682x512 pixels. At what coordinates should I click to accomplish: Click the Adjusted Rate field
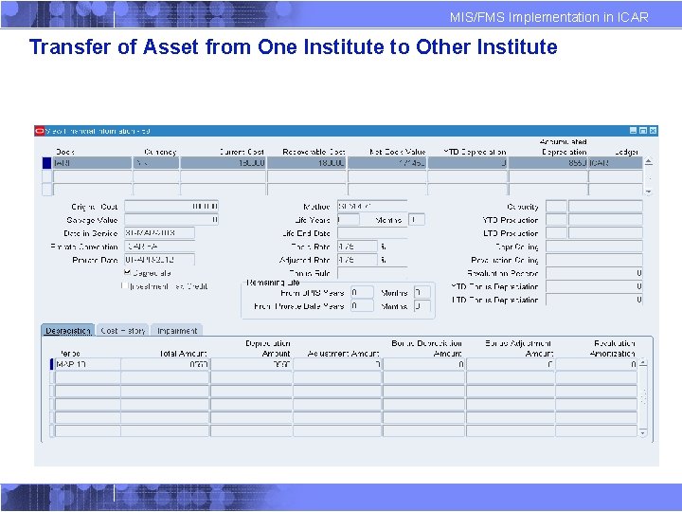(357, 260)
